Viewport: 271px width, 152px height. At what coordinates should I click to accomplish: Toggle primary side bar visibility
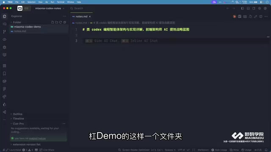pos(243,8)
